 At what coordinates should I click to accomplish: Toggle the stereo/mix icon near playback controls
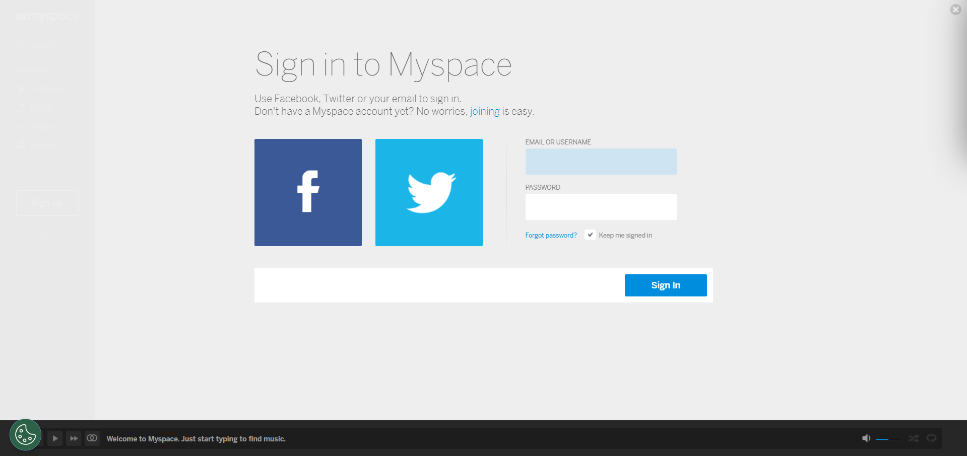click(x=92, y=438)
